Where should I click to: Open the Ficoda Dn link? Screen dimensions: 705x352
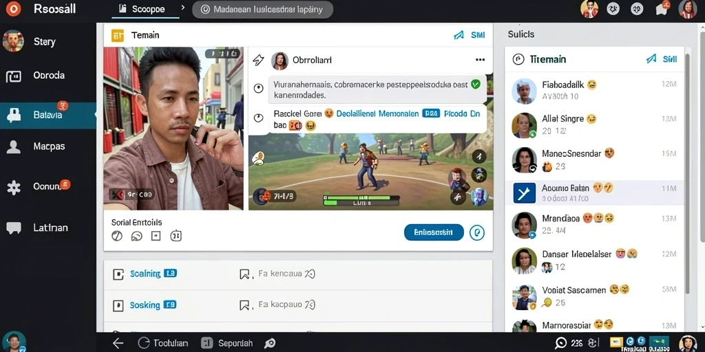pyautogui.click(x=462, y=114)
